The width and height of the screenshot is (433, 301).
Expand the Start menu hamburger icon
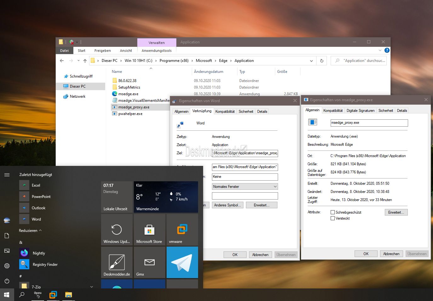pos(7,175)
